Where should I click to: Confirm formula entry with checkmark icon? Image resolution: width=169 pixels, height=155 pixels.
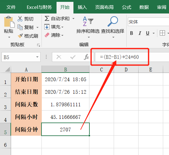coord(73,57)
